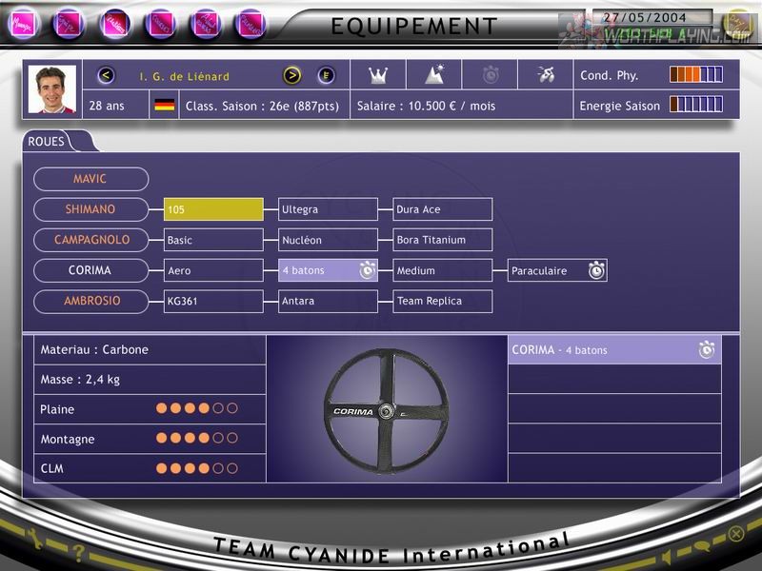Screen dimensions: 762x571
Task: Go to next rider with right arrow
Action: point(292,75)
